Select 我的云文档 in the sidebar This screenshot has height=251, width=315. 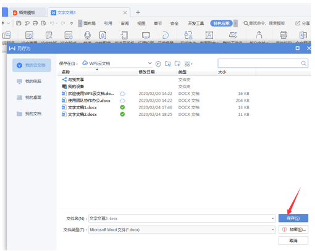[31, 65]
